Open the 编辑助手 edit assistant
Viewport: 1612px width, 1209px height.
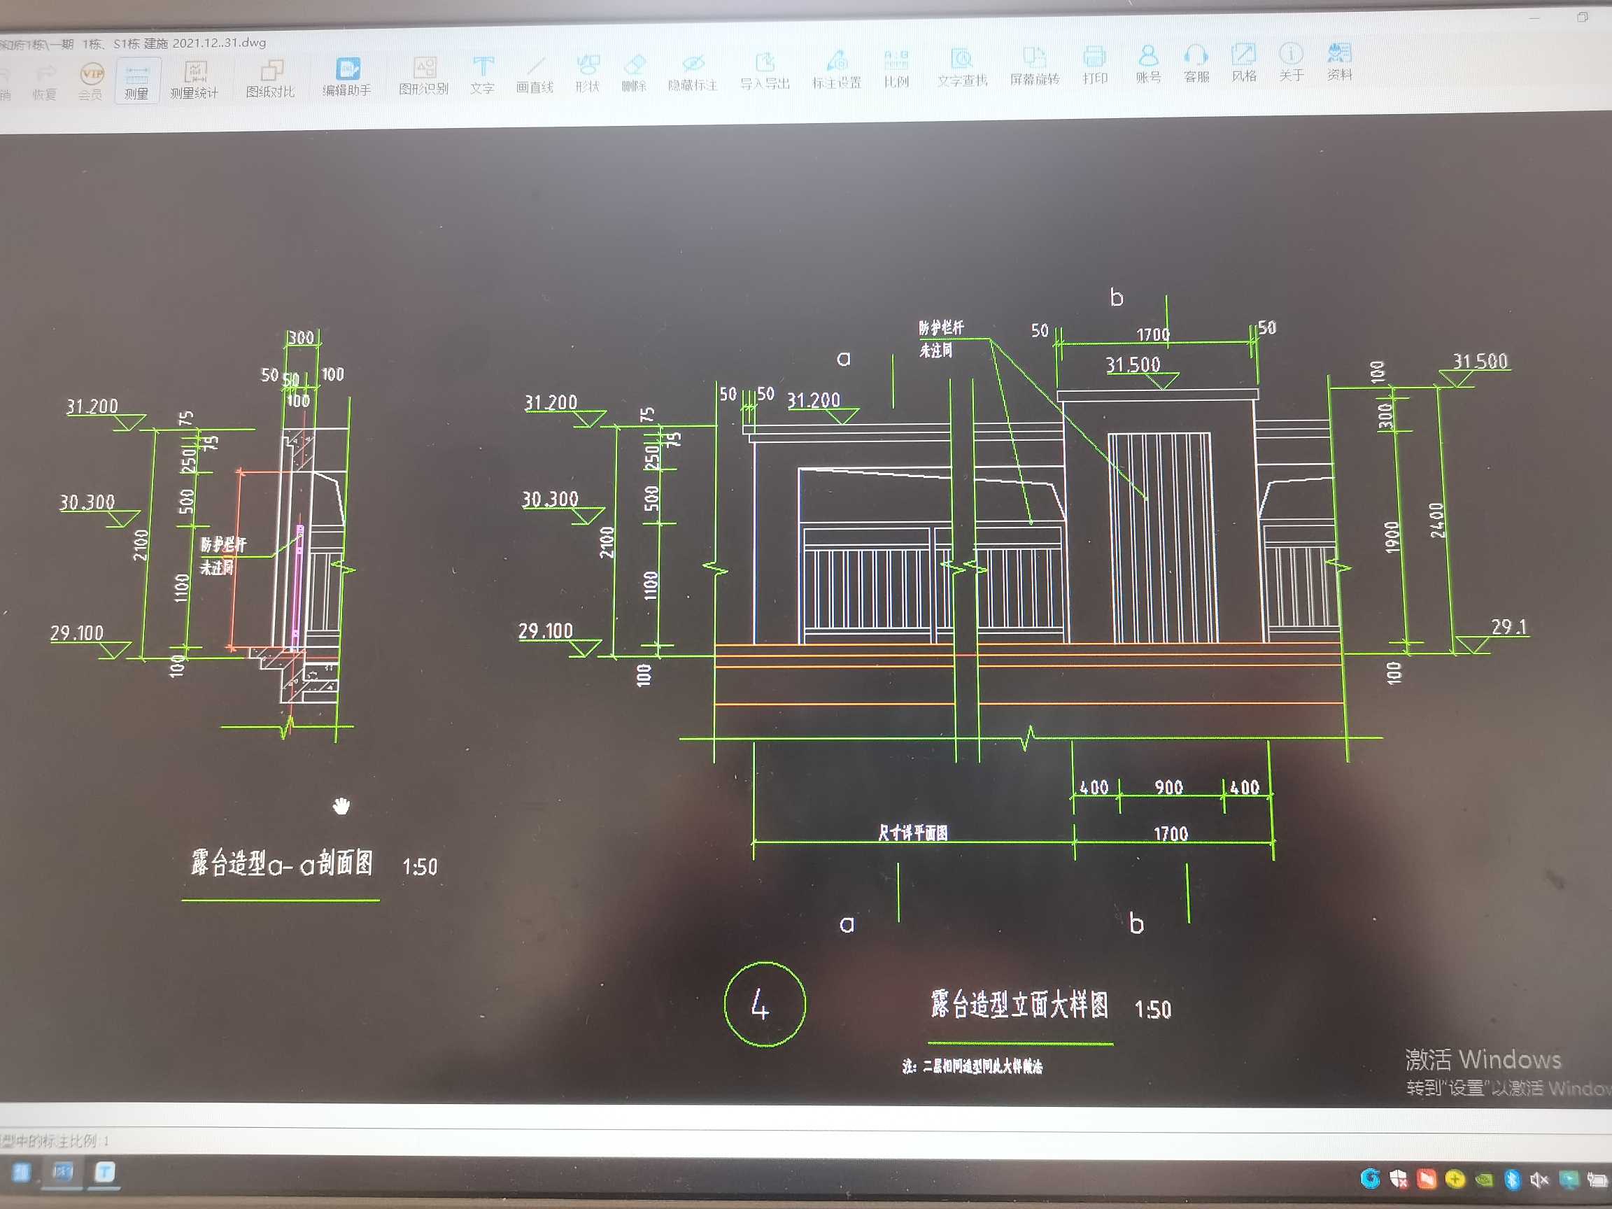tap(348, 77)
